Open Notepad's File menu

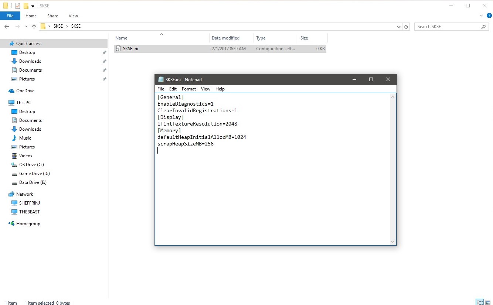(x=161, y=89)
